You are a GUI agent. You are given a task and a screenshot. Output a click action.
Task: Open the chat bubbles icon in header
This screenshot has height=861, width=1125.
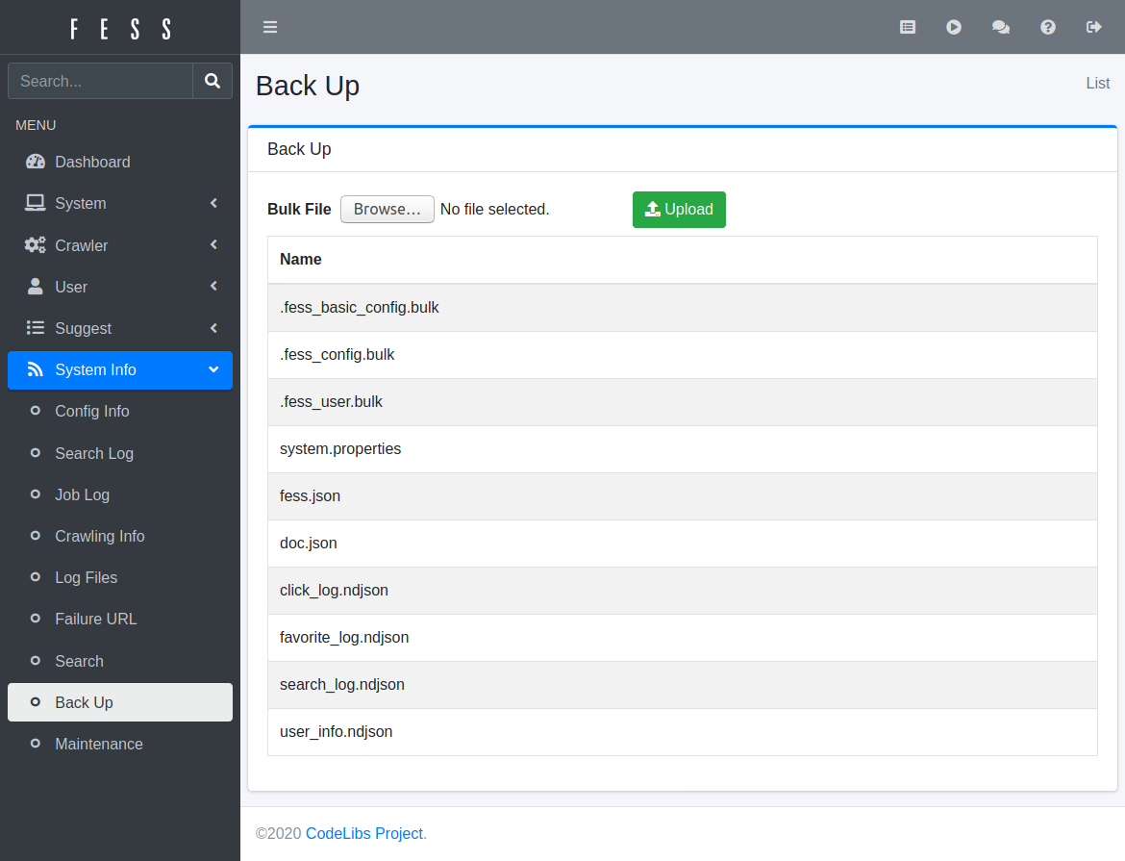pos(1001,27)
